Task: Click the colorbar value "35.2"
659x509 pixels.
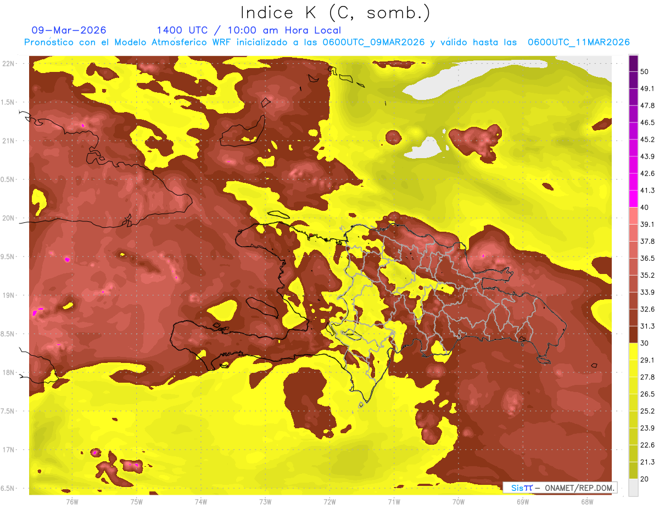Action: click(647, 275)
